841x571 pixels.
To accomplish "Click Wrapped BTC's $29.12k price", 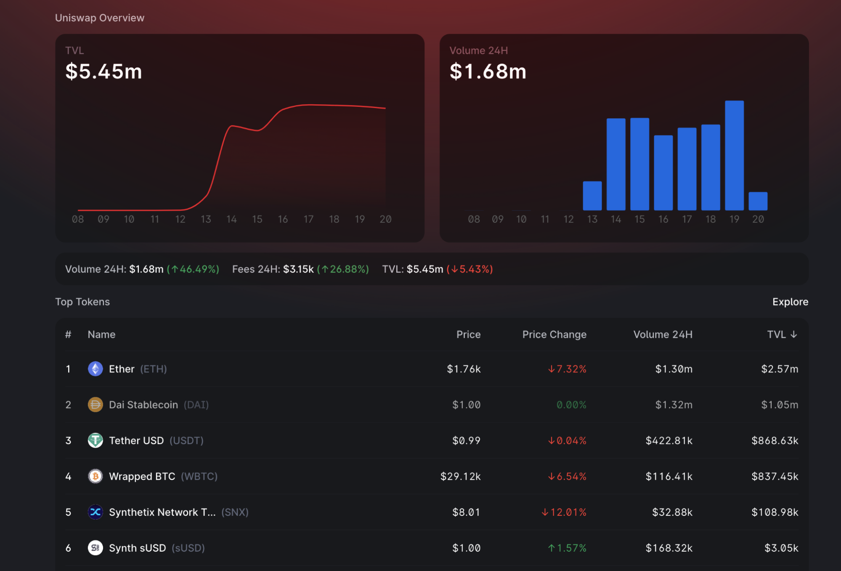I will point(460,476).
